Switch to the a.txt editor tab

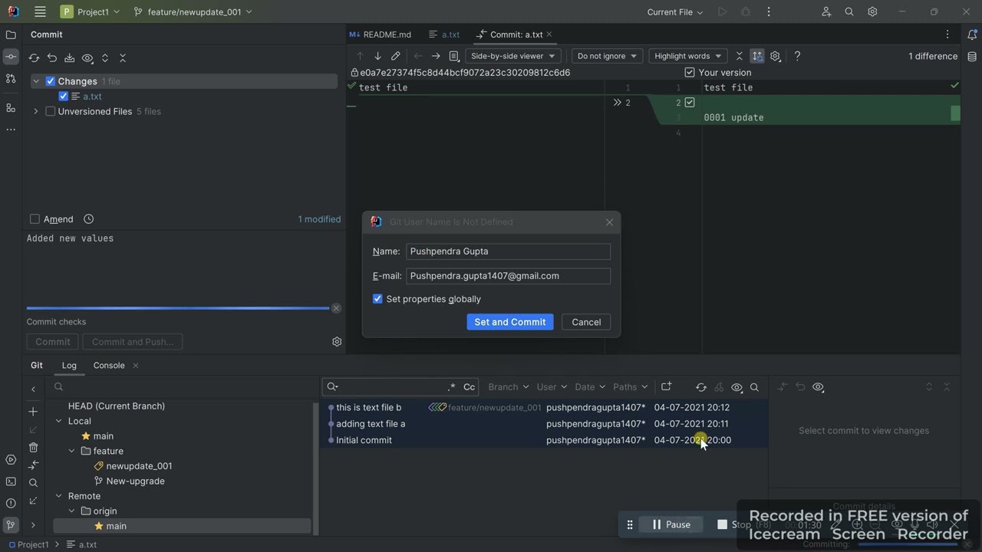[444, 34]
